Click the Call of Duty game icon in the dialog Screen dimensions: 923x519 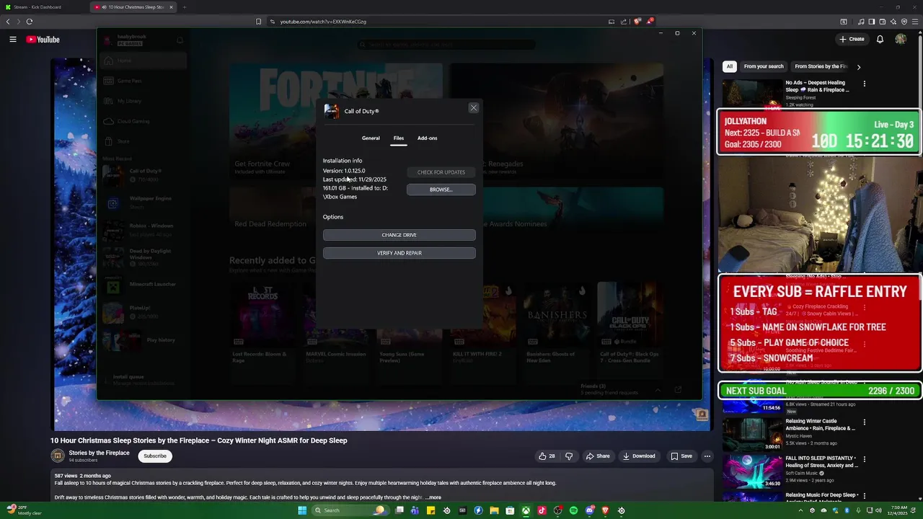(331, 111)
